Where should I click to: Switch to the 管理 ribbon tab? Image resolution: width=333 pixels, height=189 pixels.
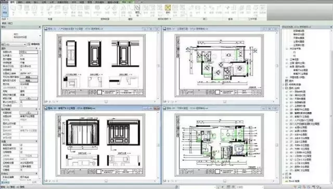[90, 2]
